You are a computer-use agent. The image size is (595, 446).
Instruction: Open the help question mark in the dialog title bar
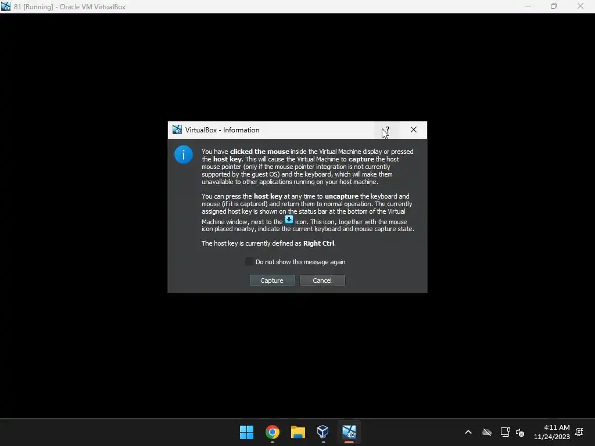pos(388,130)
